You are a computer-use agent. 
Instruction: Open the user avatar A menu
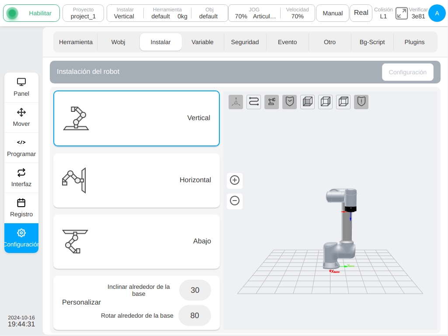coord(437,13)
